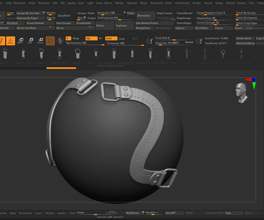Toggle the Picker button beside Resolution

click(131, 13)
